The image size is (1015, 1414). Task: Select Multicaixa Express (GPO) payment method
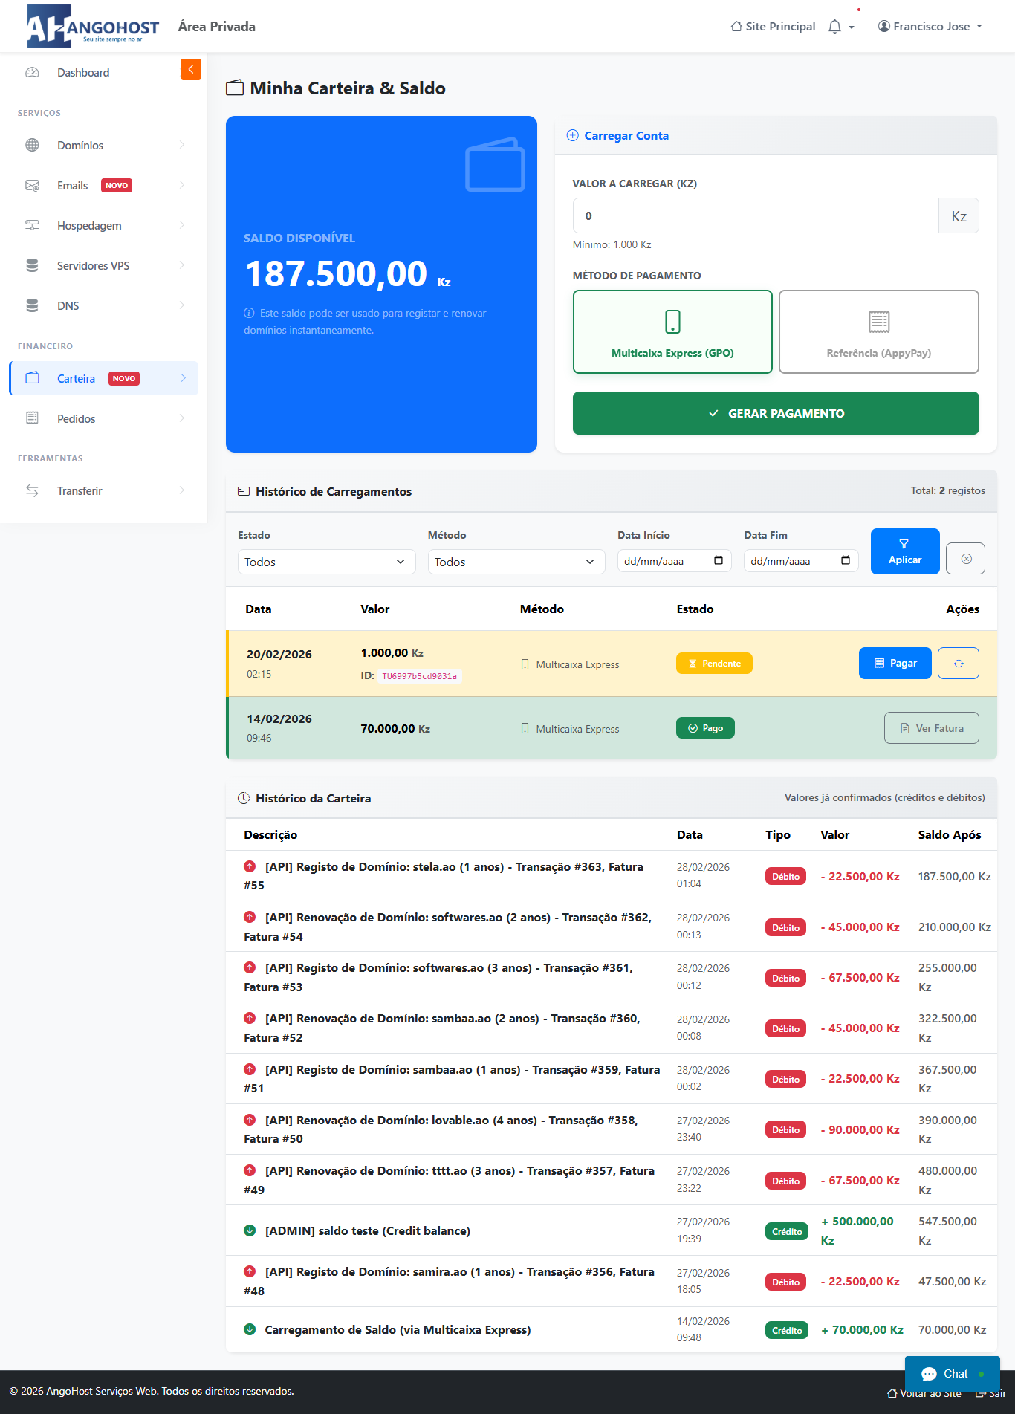[672, 331]
